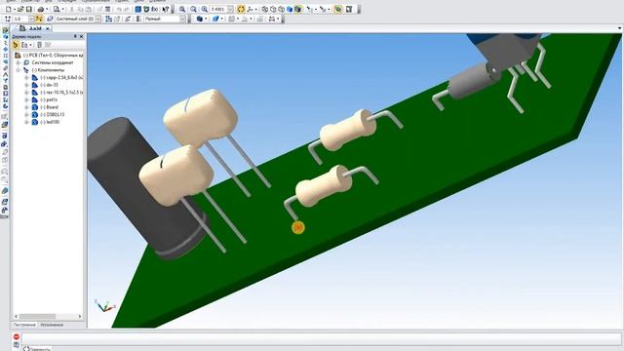The image size is (624, 351).
Task: Click the calculator-like icon in top toolbar
Action: click(108, 9)
